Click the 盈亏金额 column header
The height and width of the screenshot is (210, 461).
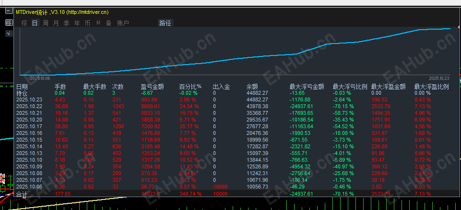[152, 87]
